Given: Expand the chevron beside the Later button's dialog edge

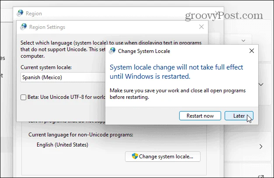Looking at the screenshot, I should click(x=261, y=84).
